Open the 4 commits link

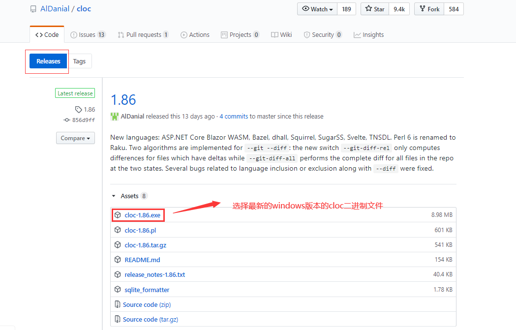tap(234, 116)
